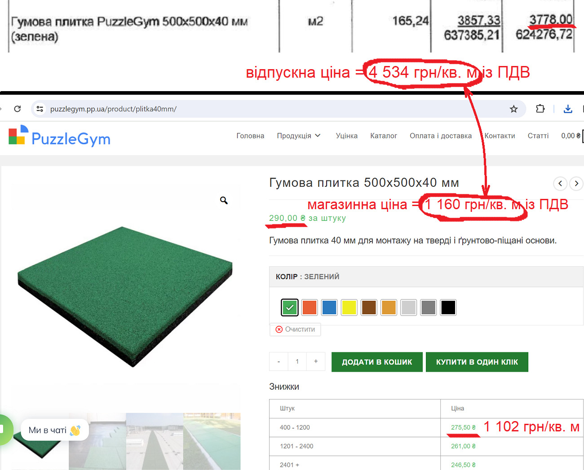The image size is (584, 470).
Task: Click price 290,00 ₴ за штуку
Action: click(307, 218)
